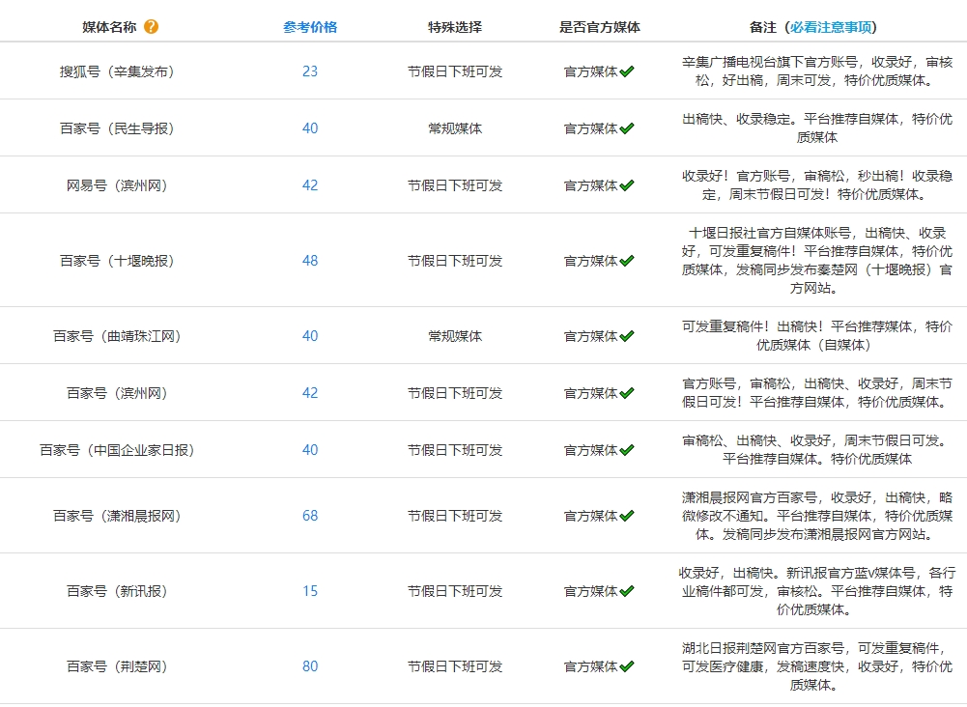The height and width of the screenshot is (707, 967).
Task: Click price 40 for 百家号（曲靖珠江网）
Action: click(310, 336)
